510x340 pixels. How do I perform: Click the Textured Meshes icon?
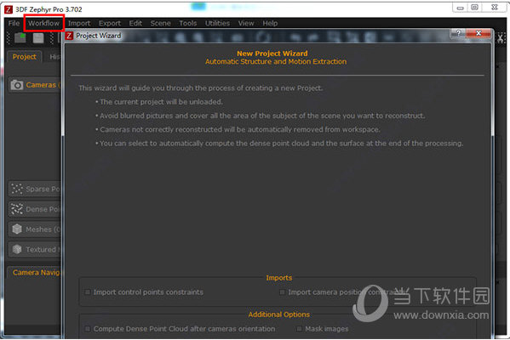click(x=16, y=249)
